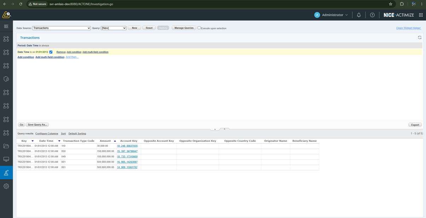The height and width of the screenshot is (218, 426).
Task: Open the settings gear in sidebar
Action: click(6, 186)
